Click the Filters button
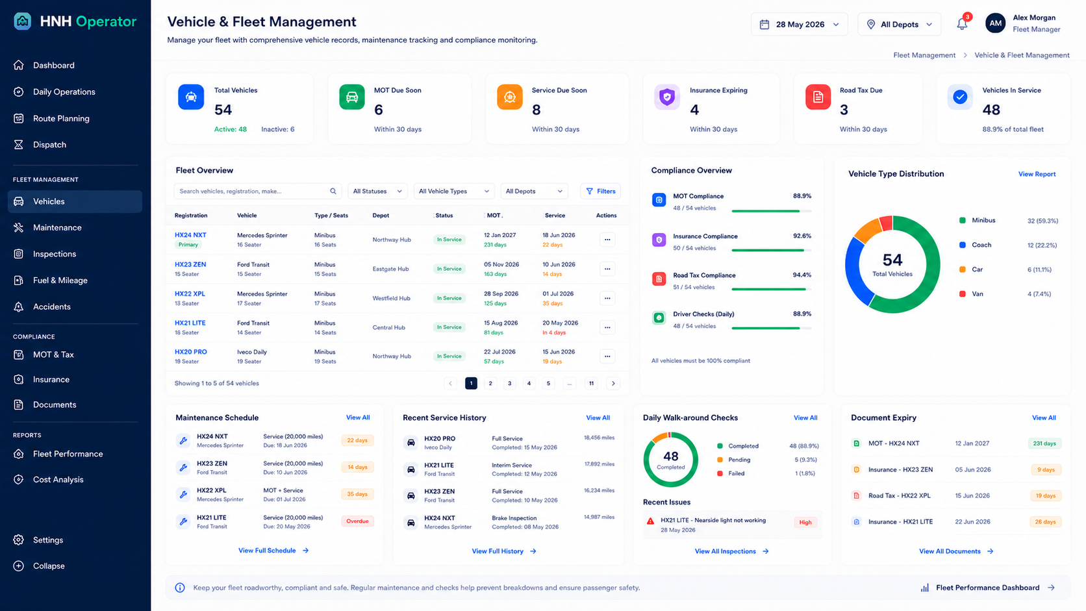This screenshot has width=1086, height=611. click(x=601, y=192)
